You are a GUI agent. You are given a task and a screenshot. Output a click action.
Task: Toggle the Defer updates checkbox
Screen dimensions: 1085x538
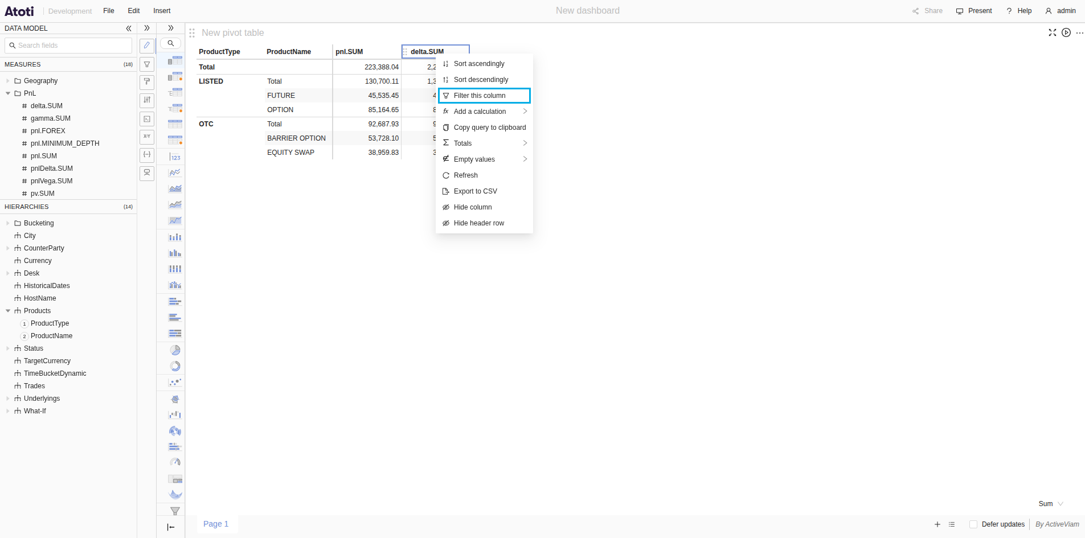(x=973, y=524)
